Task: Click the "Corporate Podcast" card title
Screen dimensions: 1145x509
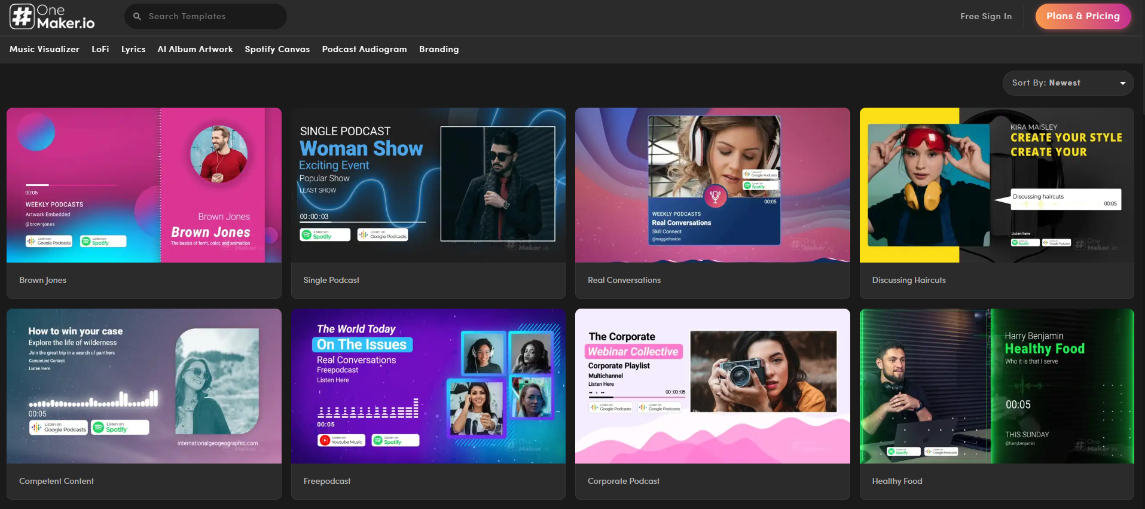Action: [x=624, y=481]
